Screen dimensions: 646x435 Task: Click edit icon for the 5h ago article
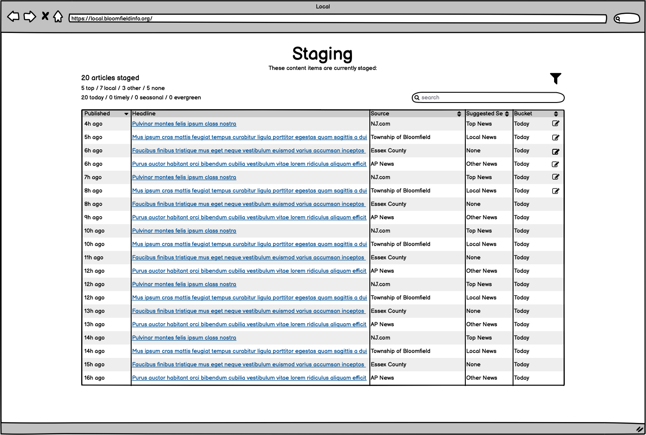coord(555,137)
